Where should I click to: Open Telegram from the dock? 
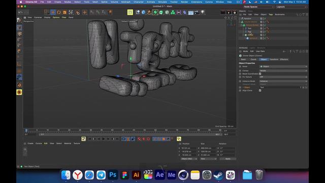pyautogui.click(x=101, y=175)
